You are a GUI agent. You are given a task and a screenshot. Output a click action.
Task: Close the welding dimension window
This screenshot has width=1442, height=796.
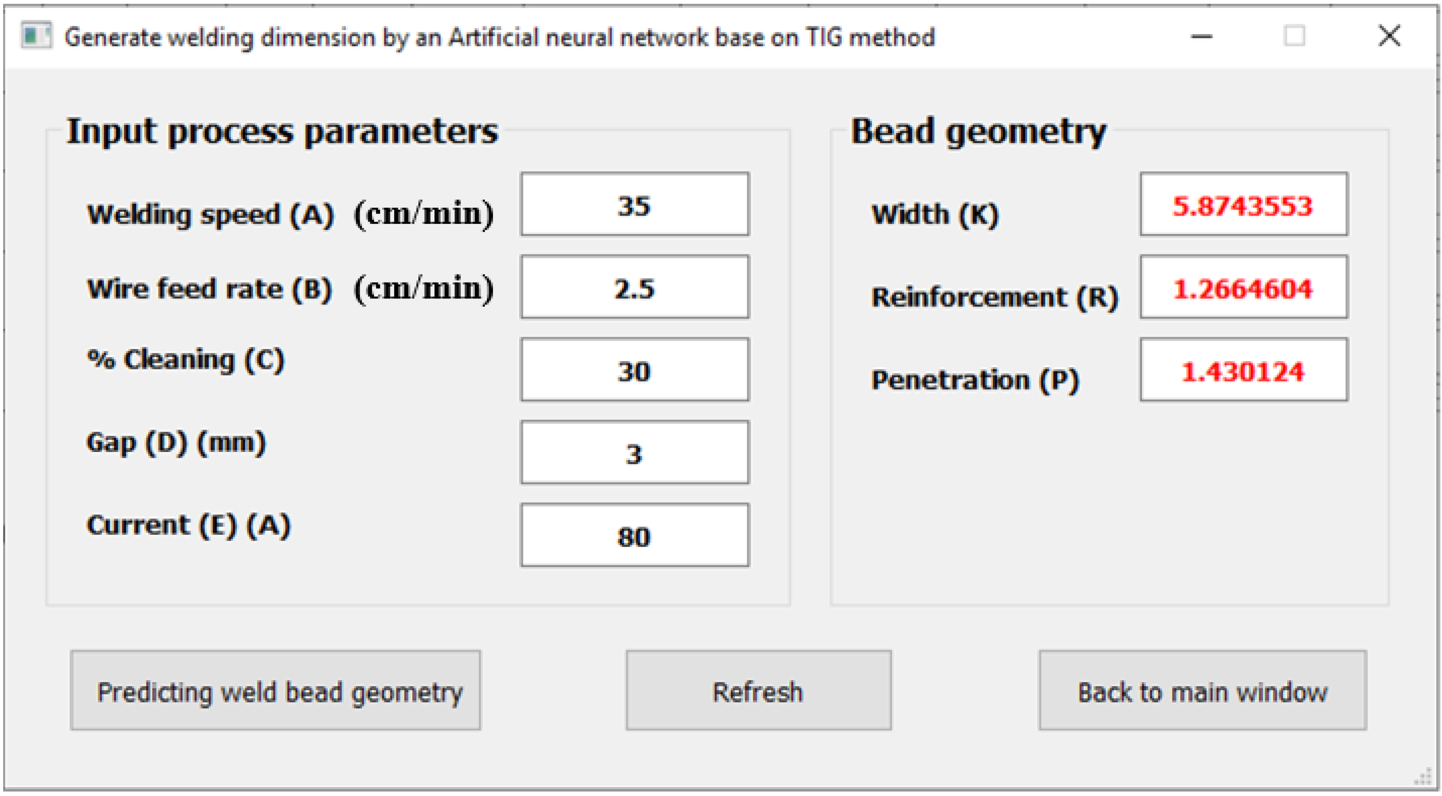(1389, 37)
